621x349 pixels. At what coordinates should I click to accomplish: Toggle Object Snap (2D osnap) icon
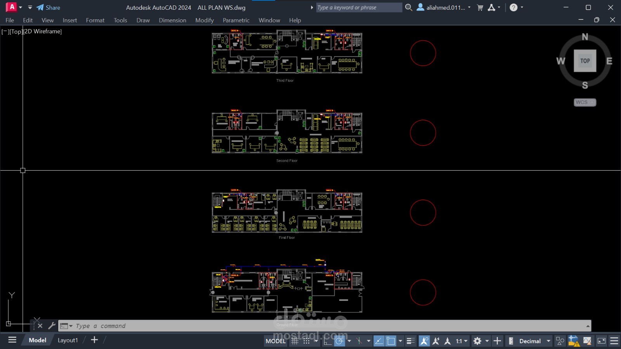coord(391,341)
